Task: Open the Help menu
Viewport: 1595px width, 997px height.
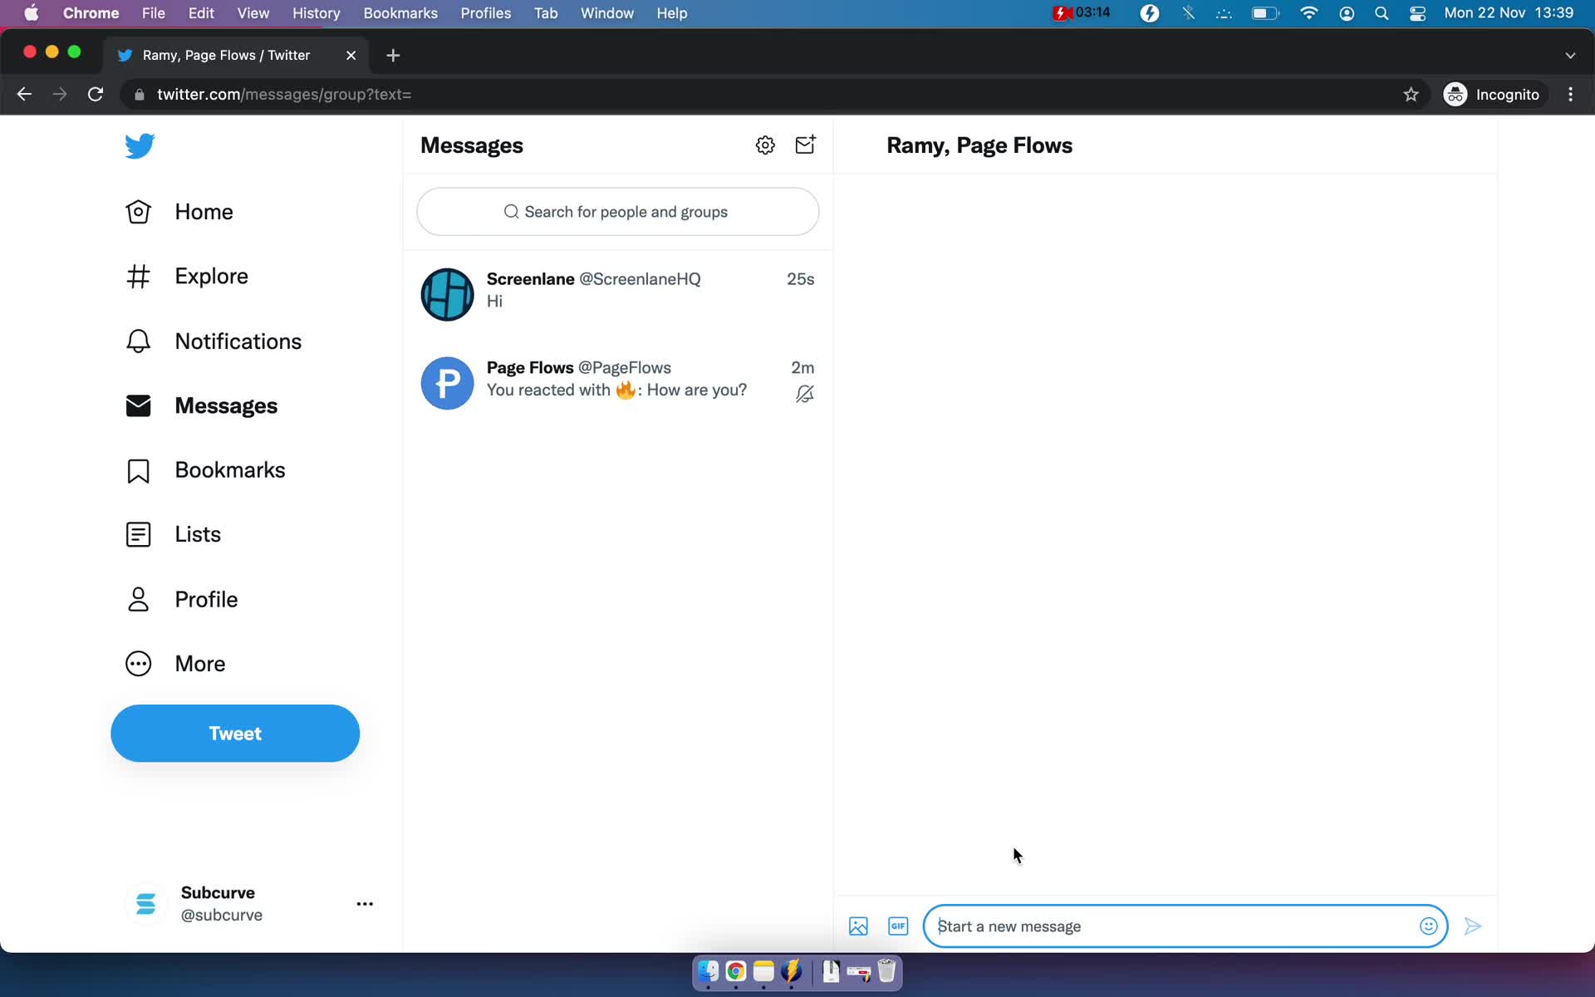Action: (x=672, y=13)
